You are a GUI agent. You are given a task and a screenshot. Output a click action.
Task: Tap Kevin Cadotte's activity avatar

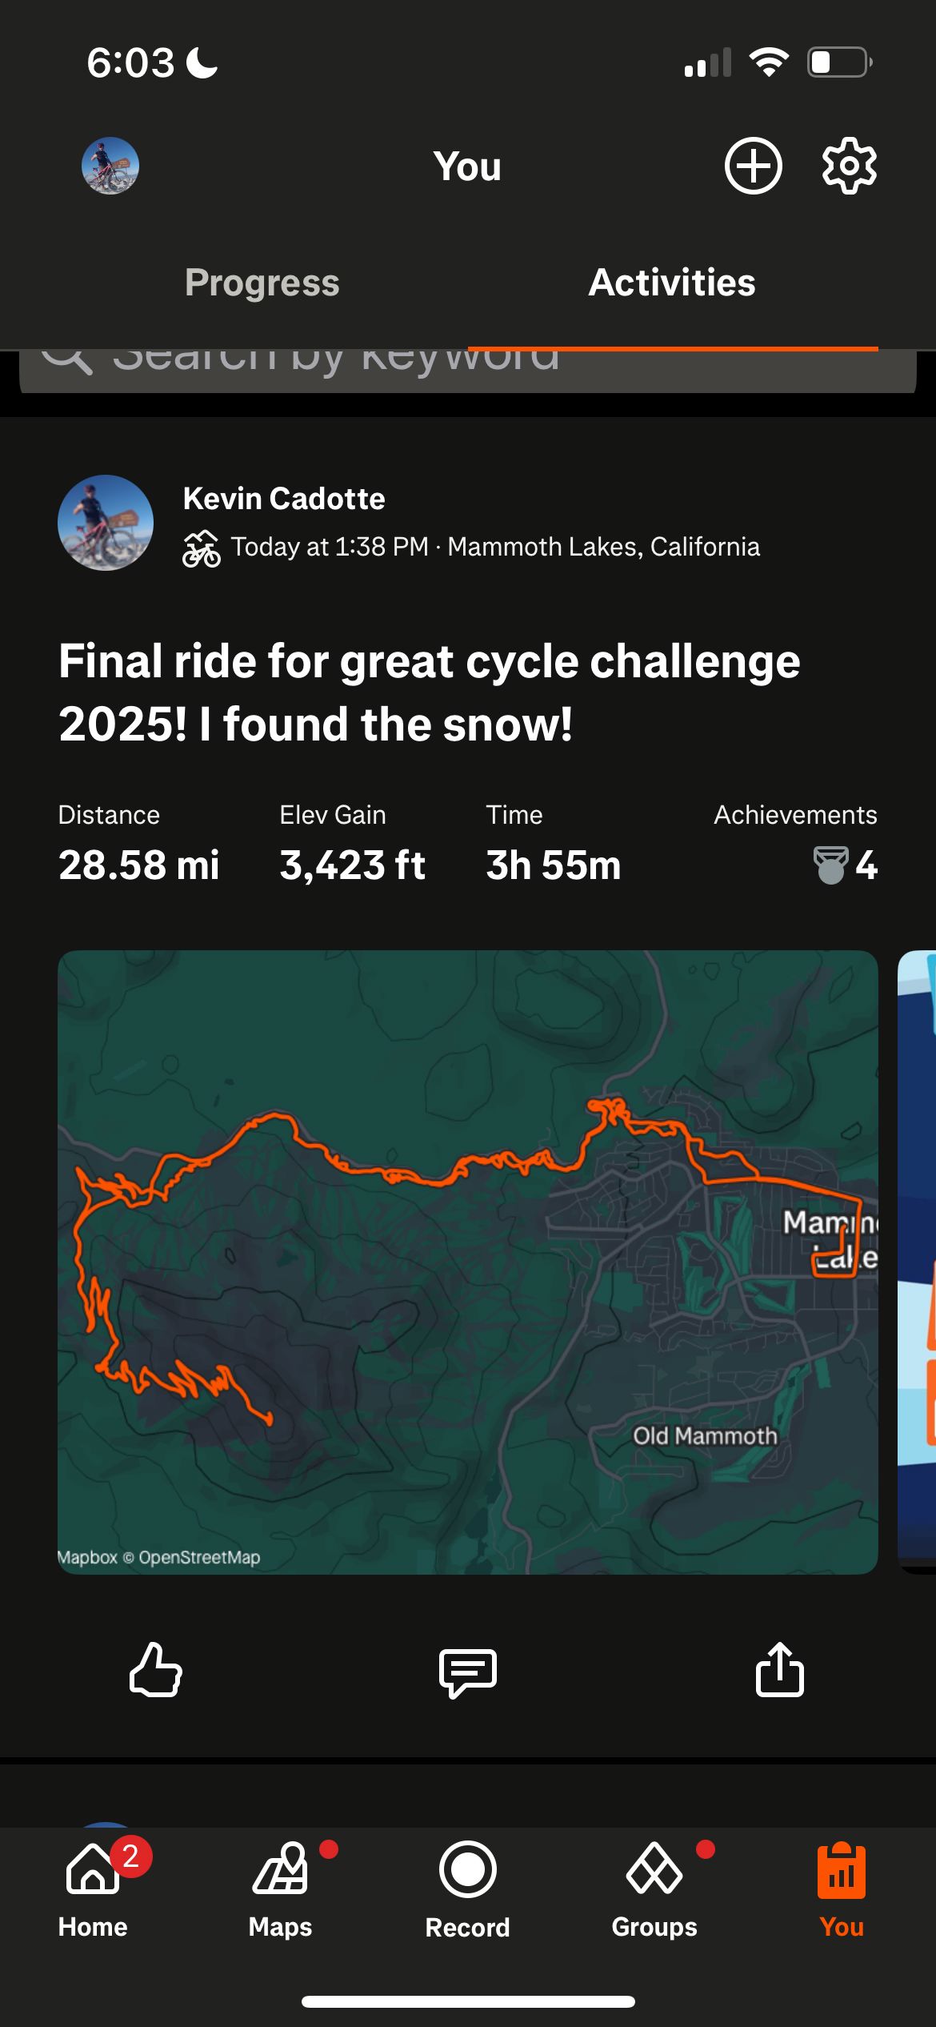[x=106, y=523]
